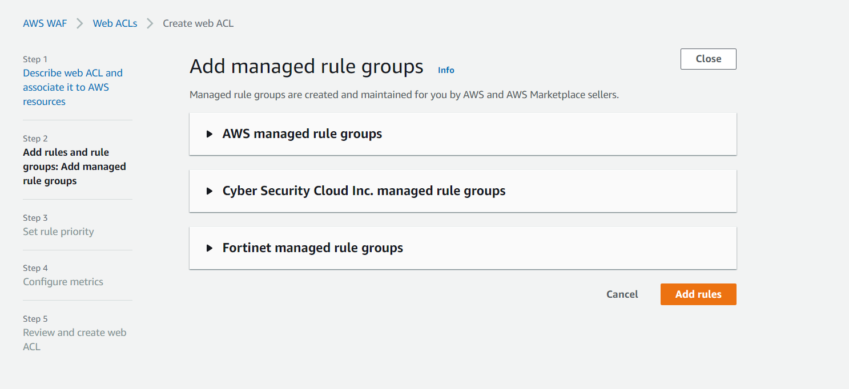Return to Step 1 'Describe web ACL' link

(x=73, y=87)
